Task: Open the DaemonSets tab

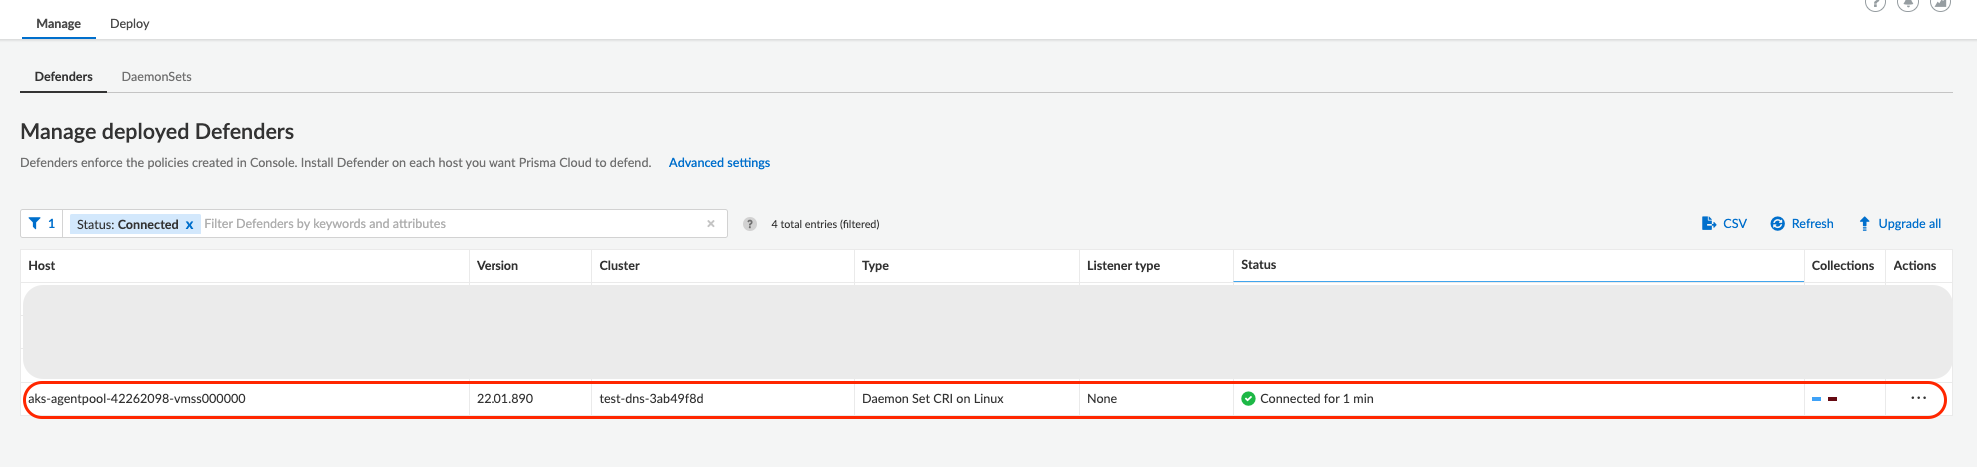Action: click(156, 77)
